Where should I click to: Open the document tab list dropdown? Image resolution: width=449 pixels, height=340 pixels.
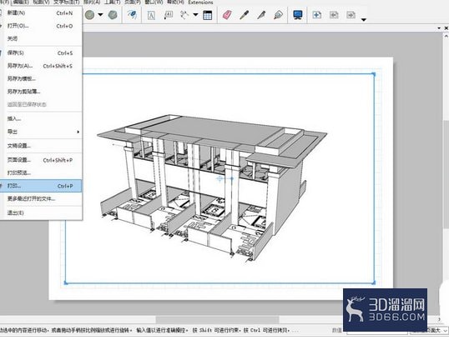[x=439, y=28]
